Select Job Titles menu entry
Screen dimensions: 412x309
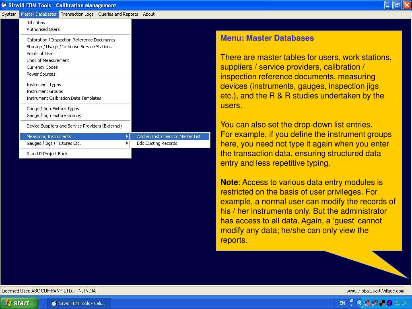(75, 23)
